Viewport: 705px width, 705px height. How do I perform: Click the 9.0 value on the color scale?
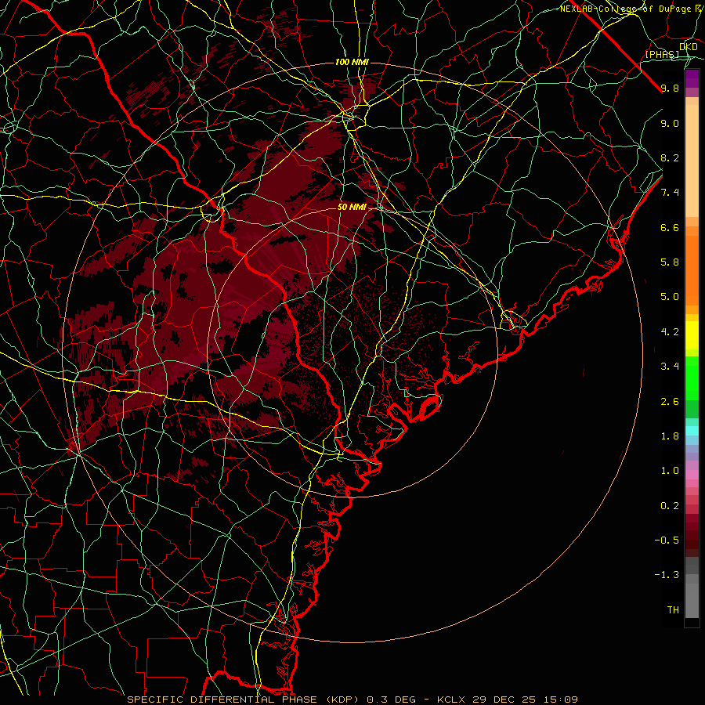point(670,123)
